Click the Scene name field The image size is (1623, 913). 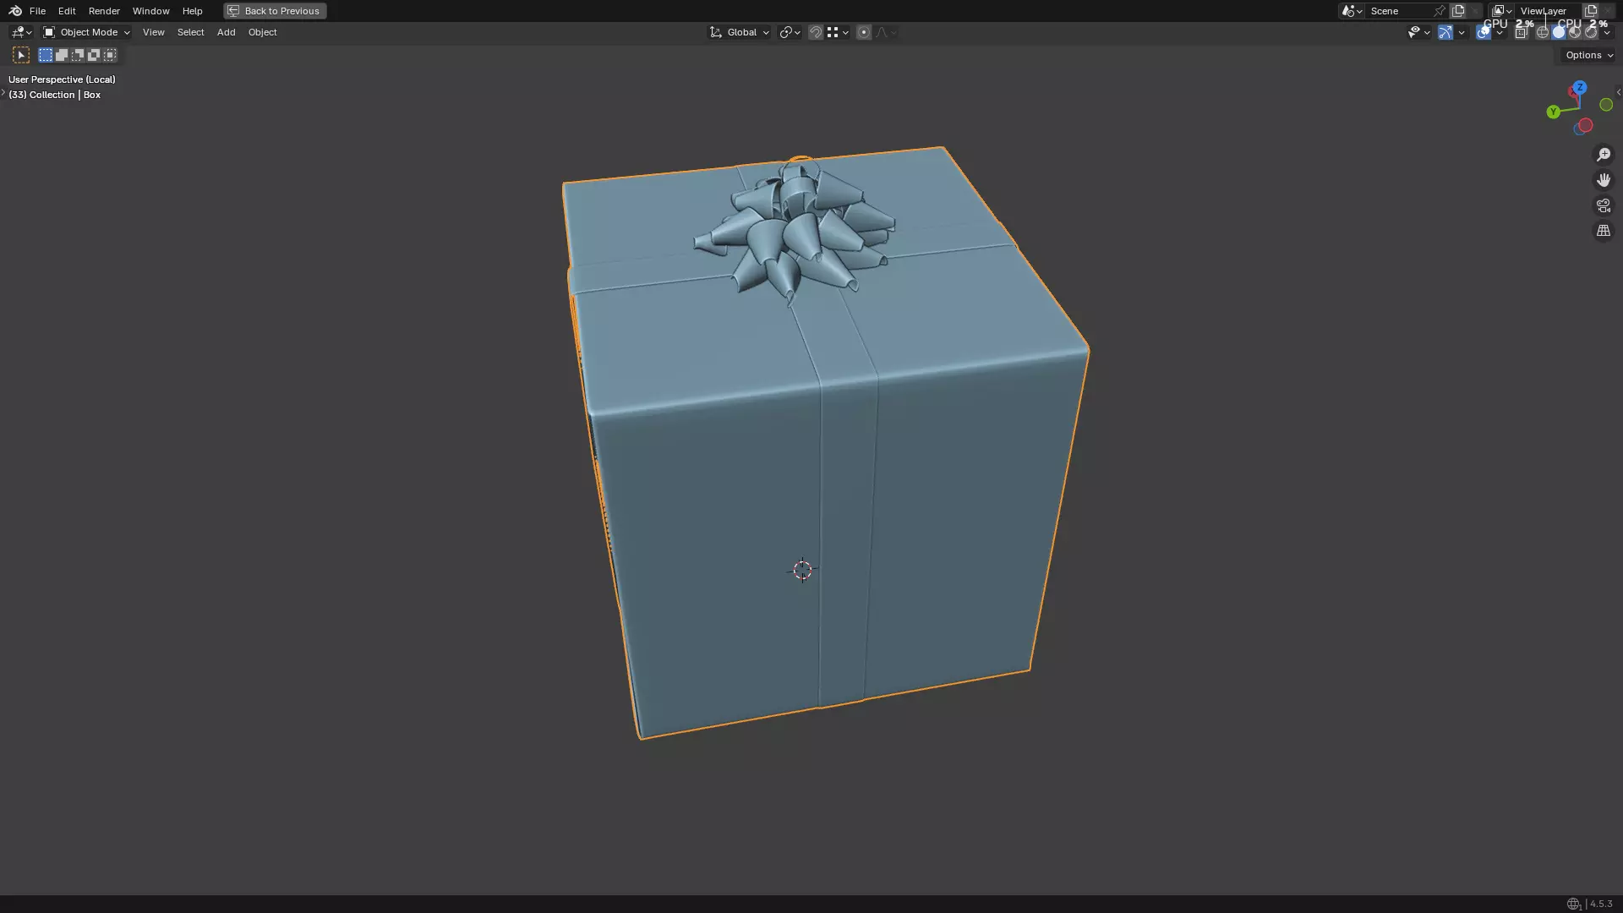[1399, 11]
